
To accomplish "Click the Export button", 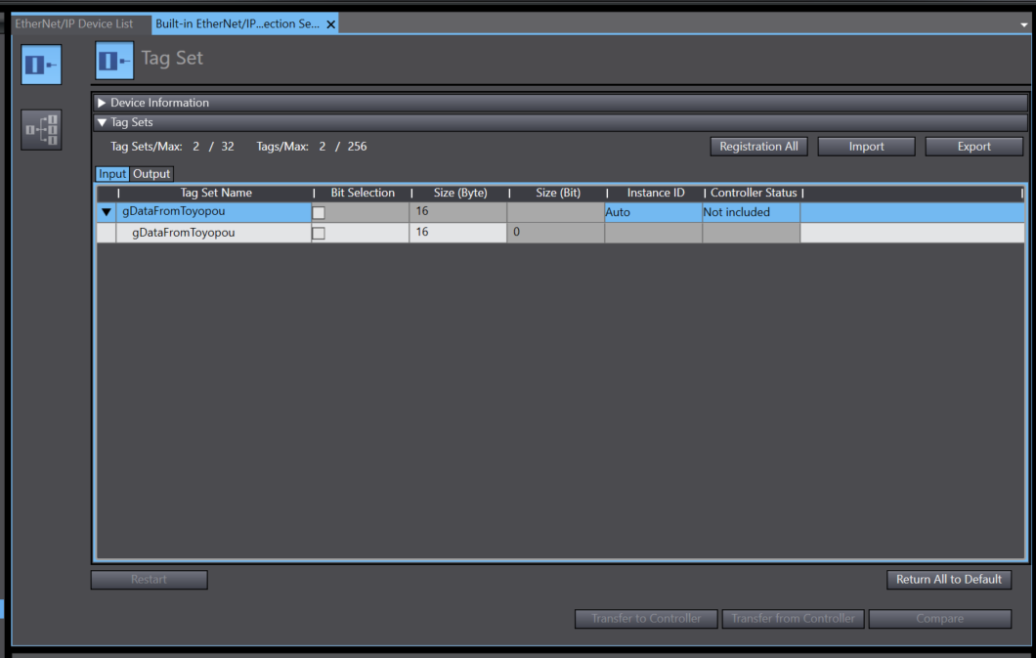I will 973,147.
